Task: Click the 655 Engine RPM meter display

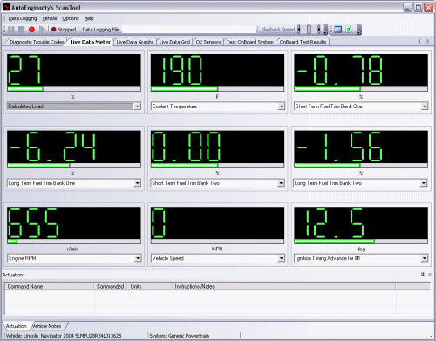Action: click(74, 223)
